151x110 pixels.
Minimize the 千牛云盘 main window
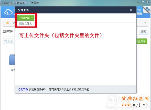pos(138,2)
